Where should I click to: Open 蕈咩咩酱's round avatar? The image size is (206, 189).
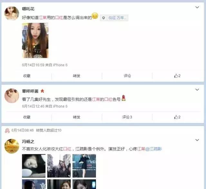click(x=12, y=95)
